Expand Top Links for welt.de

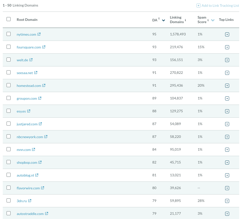click(x=227, y=60)
